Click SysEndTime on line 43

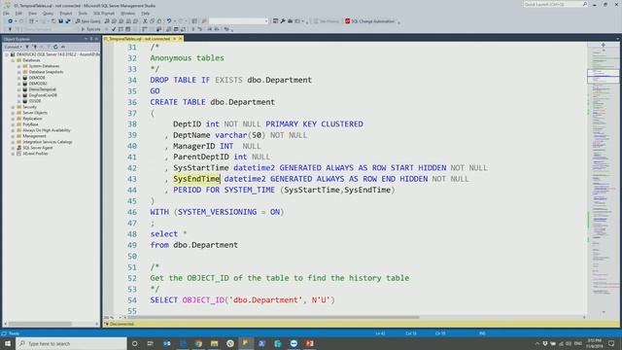(196, 179)
